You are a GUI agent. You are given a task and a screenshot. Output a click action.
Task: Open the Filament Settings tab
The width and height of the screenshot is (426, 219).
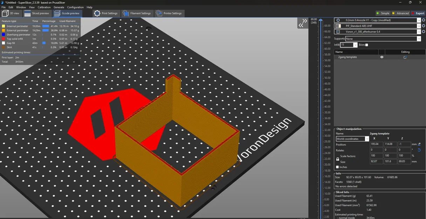[x=137, y=13]
